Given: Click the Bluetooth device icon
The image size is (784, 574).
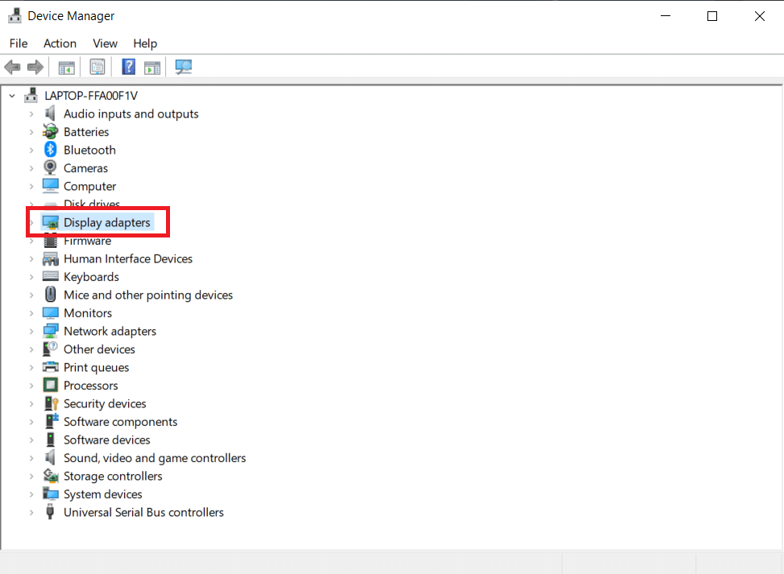Looking at the screenshot, I should tap(51, 150).
